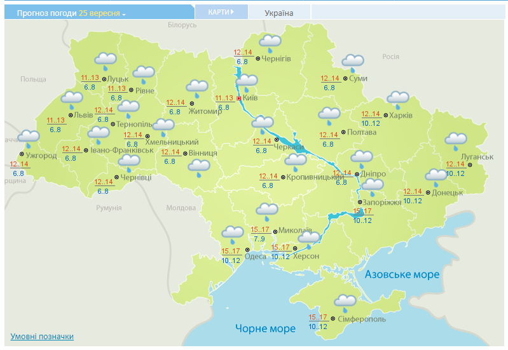Expand the КАРТИ maps menu

tap(220, 12)
